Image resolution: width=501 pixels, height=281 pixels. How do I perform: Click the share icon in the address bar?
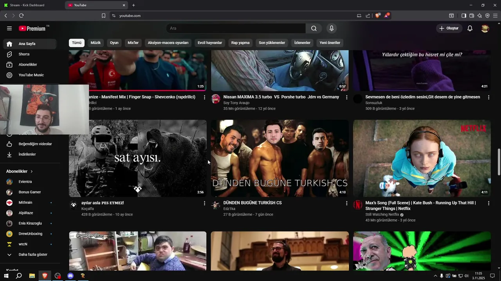[x=368, y=16]
